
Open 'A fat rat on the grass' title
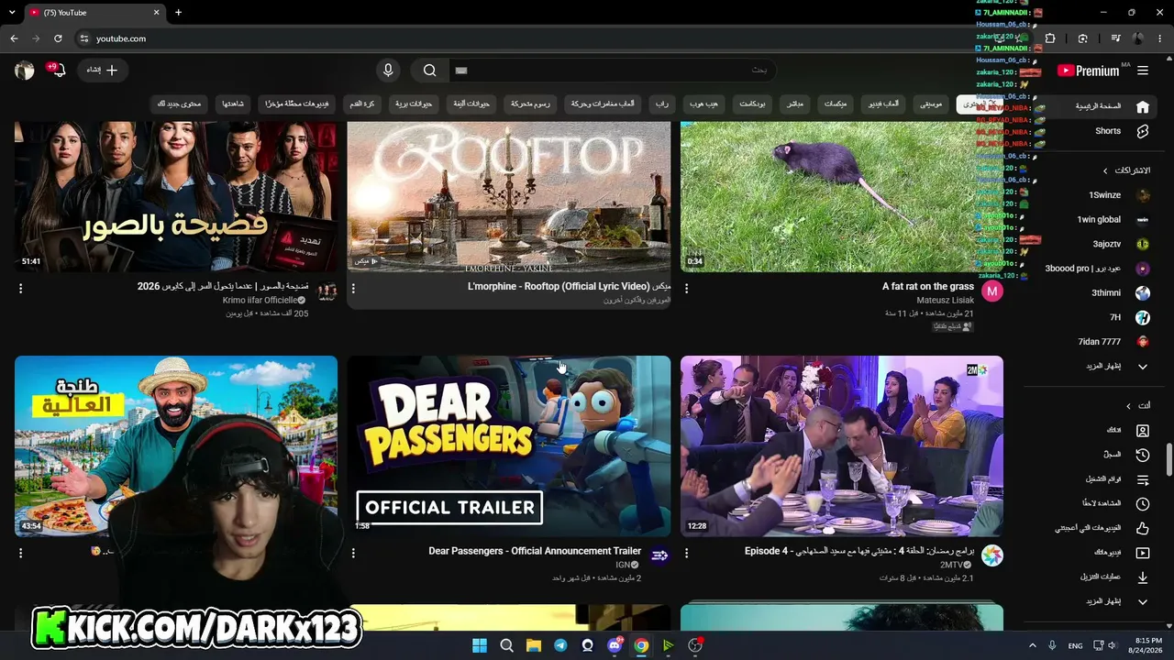click(x=928, y=287)
